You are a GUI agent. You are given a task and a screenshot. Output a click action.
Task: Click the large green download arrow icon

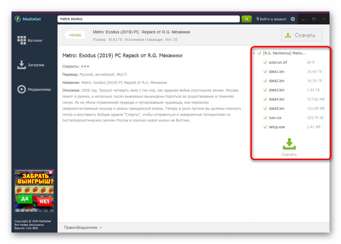(289, 144)
